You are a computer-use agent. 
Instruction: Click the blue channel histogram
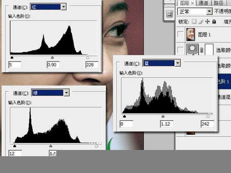coord(167,95)
